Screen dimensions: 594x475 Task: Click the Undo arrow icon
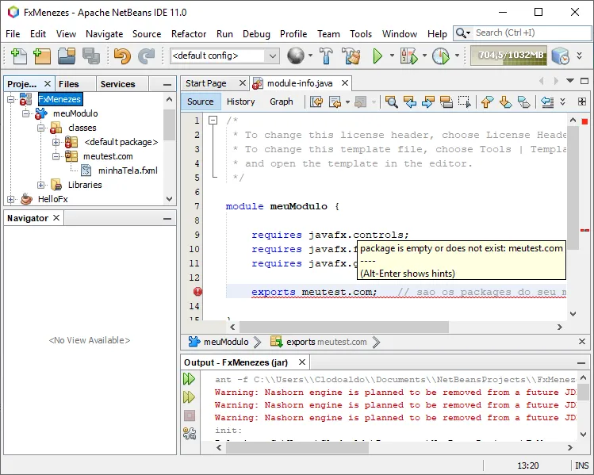[x=121, y=56]
